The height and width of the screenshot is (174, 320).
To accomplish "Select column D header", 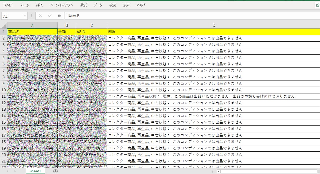I will pyautogui.click(x=214, y=25).
